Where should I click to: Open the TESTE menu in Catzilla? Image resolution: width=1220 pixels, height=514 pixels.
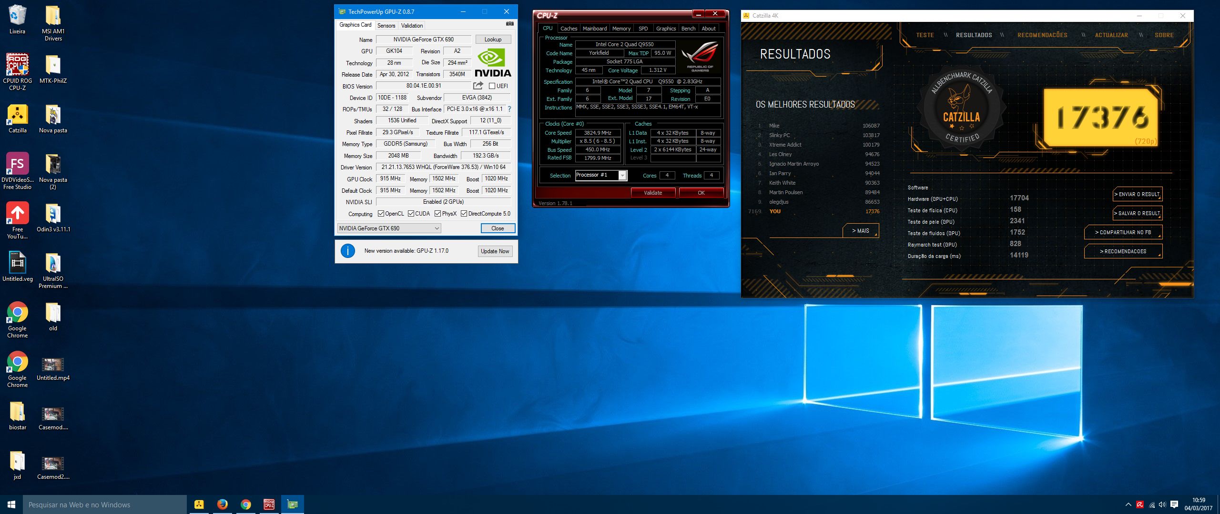tap(925, 35)
